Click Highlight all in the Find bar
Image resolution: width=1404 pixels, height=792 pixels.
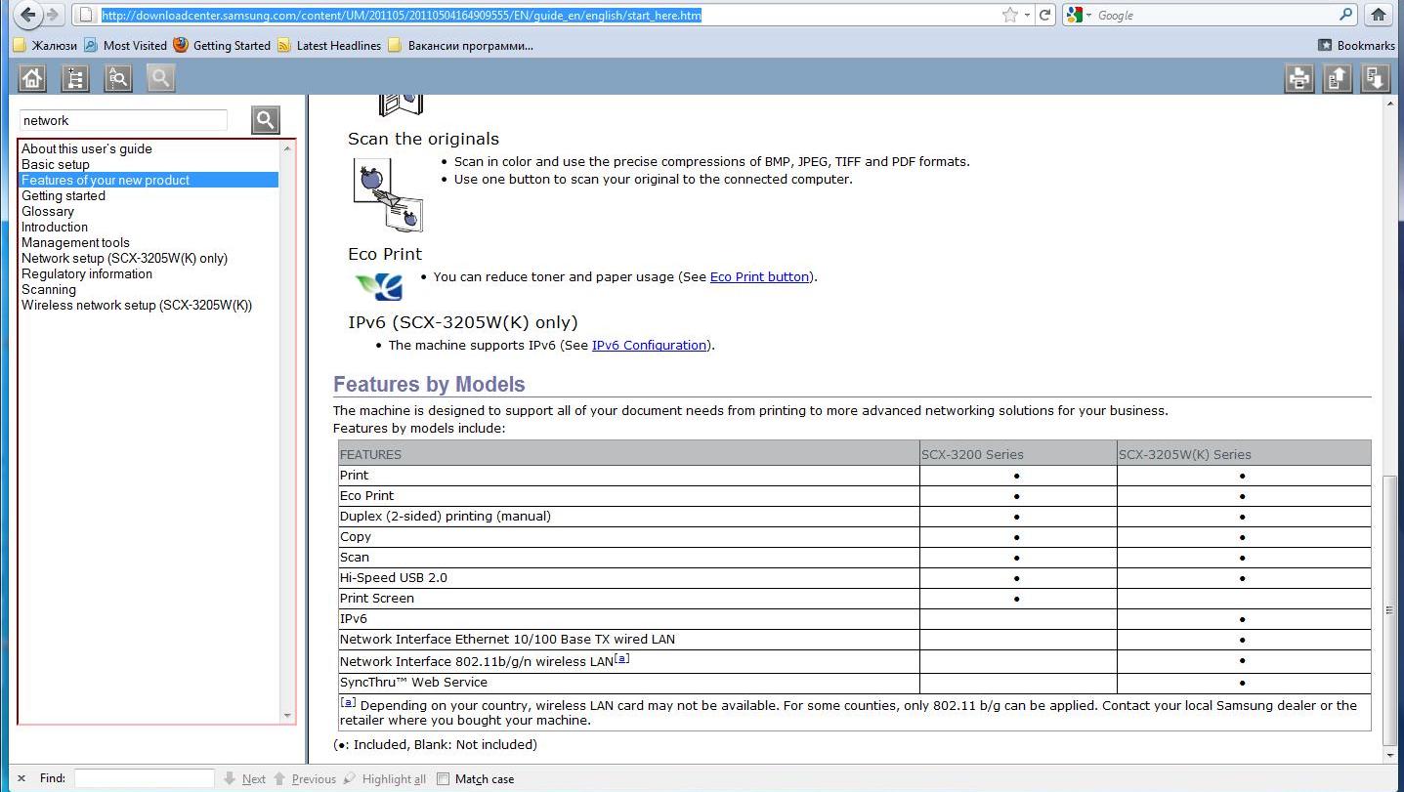point(384,778)
